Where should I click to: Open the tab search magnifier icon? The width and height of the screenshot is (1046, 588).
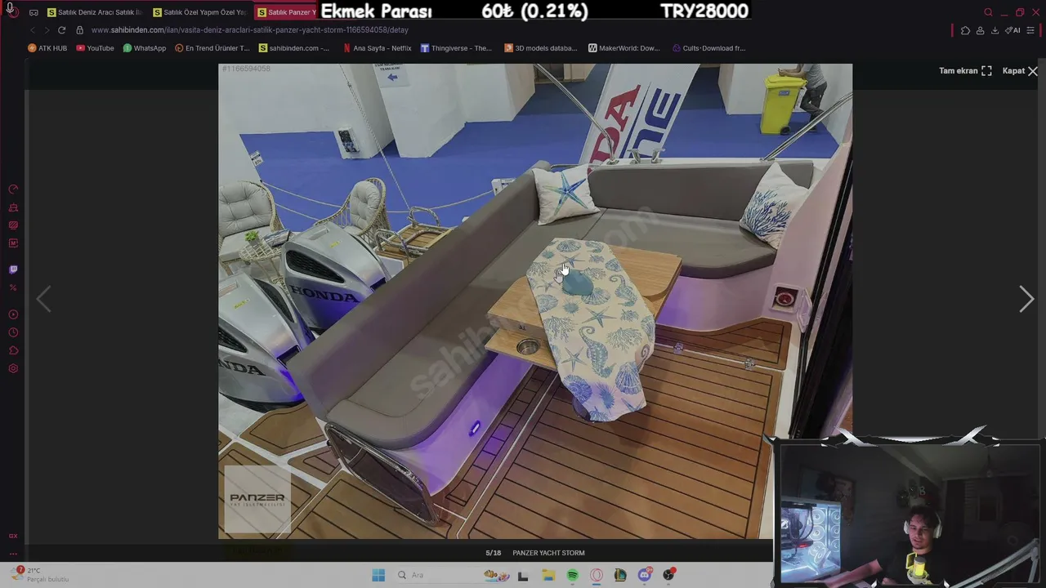(x=988, y=12)
